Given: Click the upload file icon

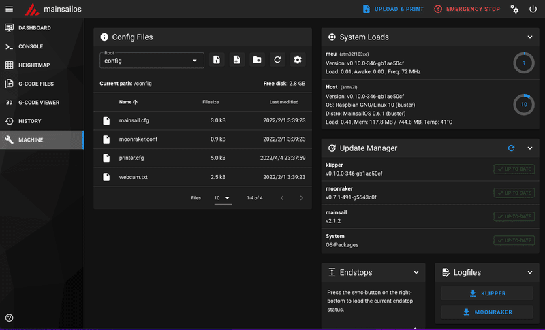Looking at the screenshot, I should coord(217,60).
